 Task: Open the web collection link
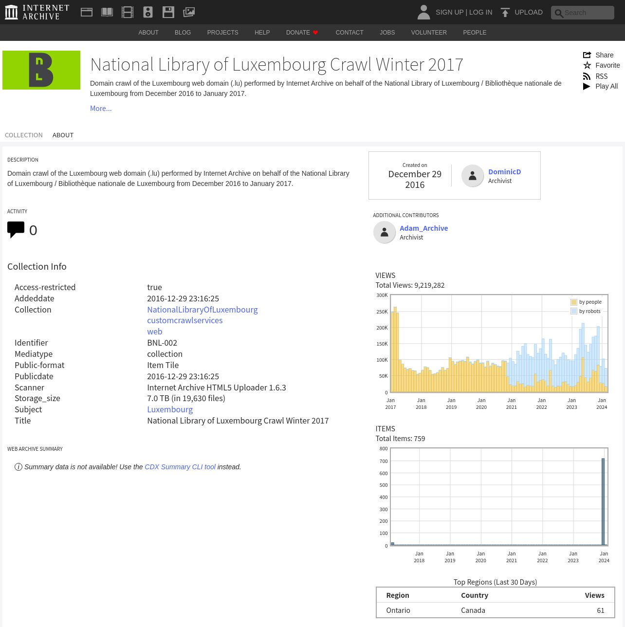[155, 332]
